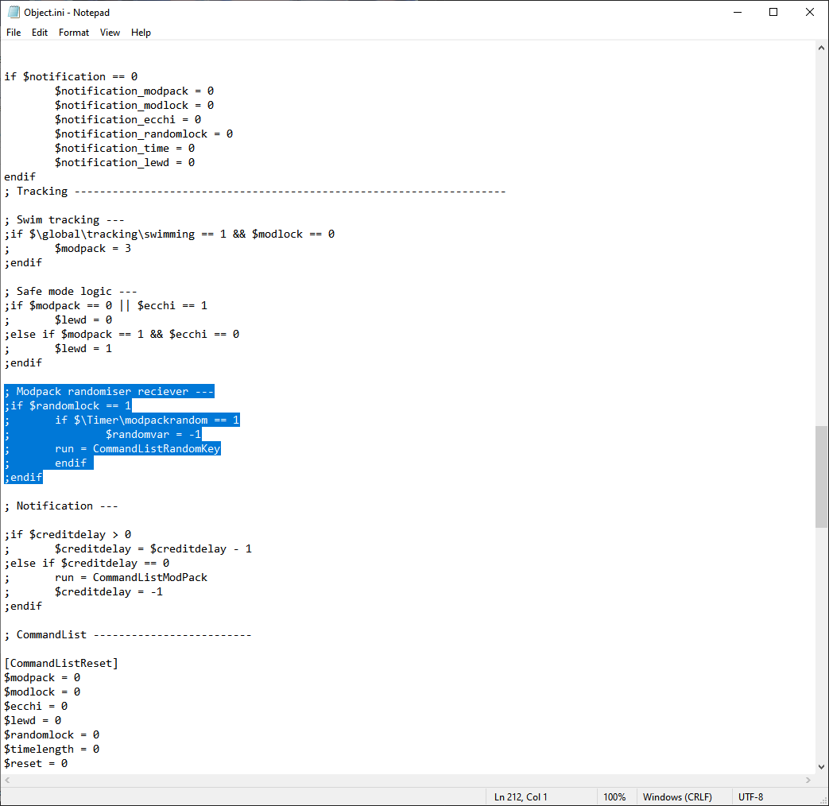Click the '; CommandList' comment divider line
Image resolution: width=829 pixels, height=806 pixels.
pos(128,634)
